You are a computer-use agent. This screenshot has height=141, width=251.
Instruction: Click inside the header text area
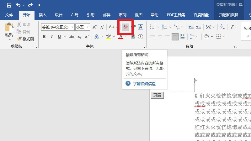click(220, 81)
